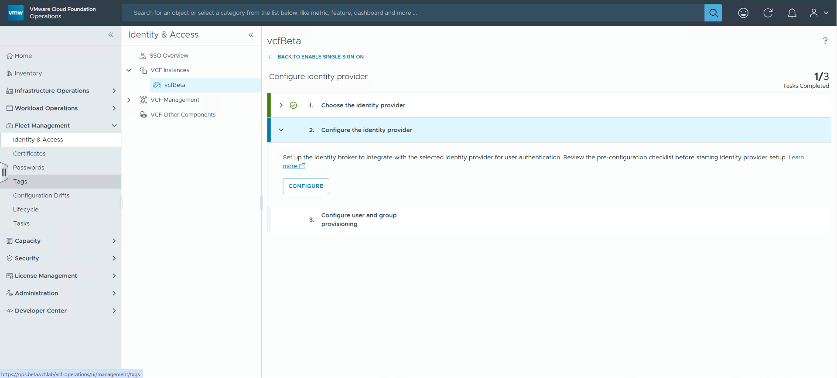This screenshot has width=837, height=378.
Task: Click the VCF Other Components icon
Action: point(143,115)
